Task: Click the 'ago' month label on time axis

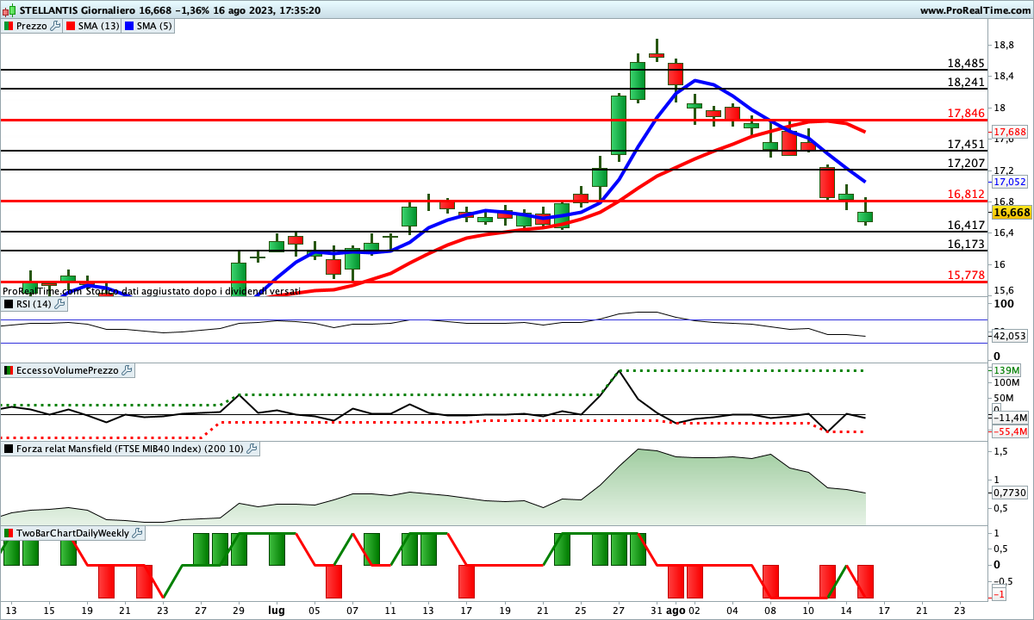Action: coord(676,609)
